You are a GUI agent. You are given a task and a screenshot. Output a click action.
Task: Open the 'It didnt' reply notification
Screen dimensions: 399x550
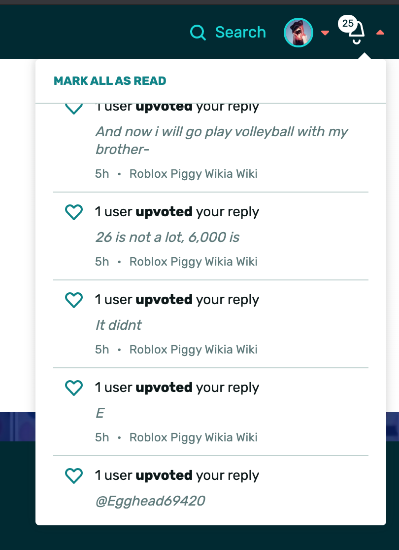pos(118,325)
